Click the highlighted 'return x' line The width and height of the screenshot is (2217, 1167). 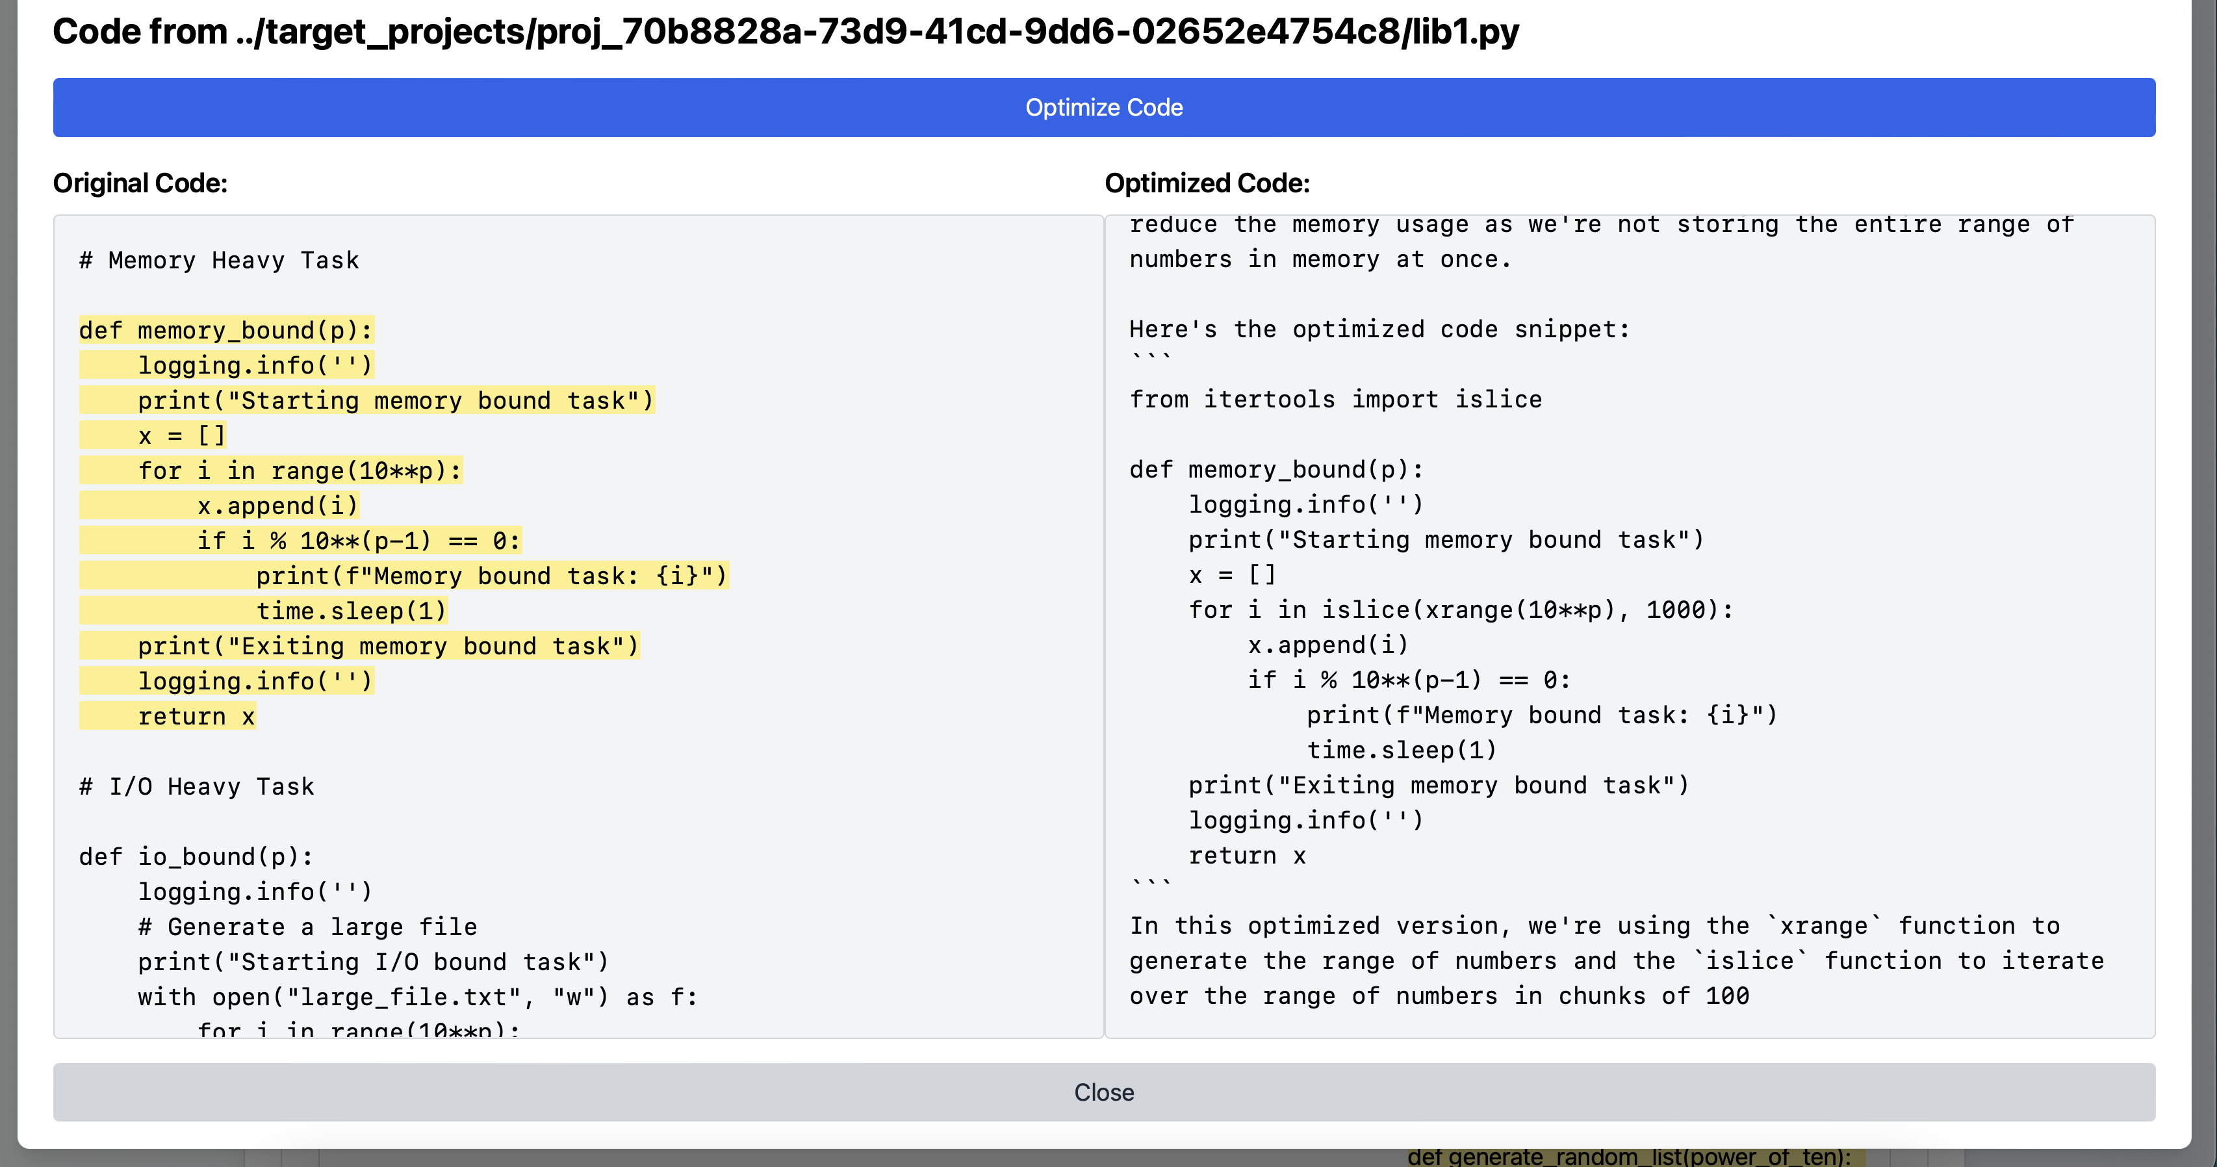click(168, 716)
